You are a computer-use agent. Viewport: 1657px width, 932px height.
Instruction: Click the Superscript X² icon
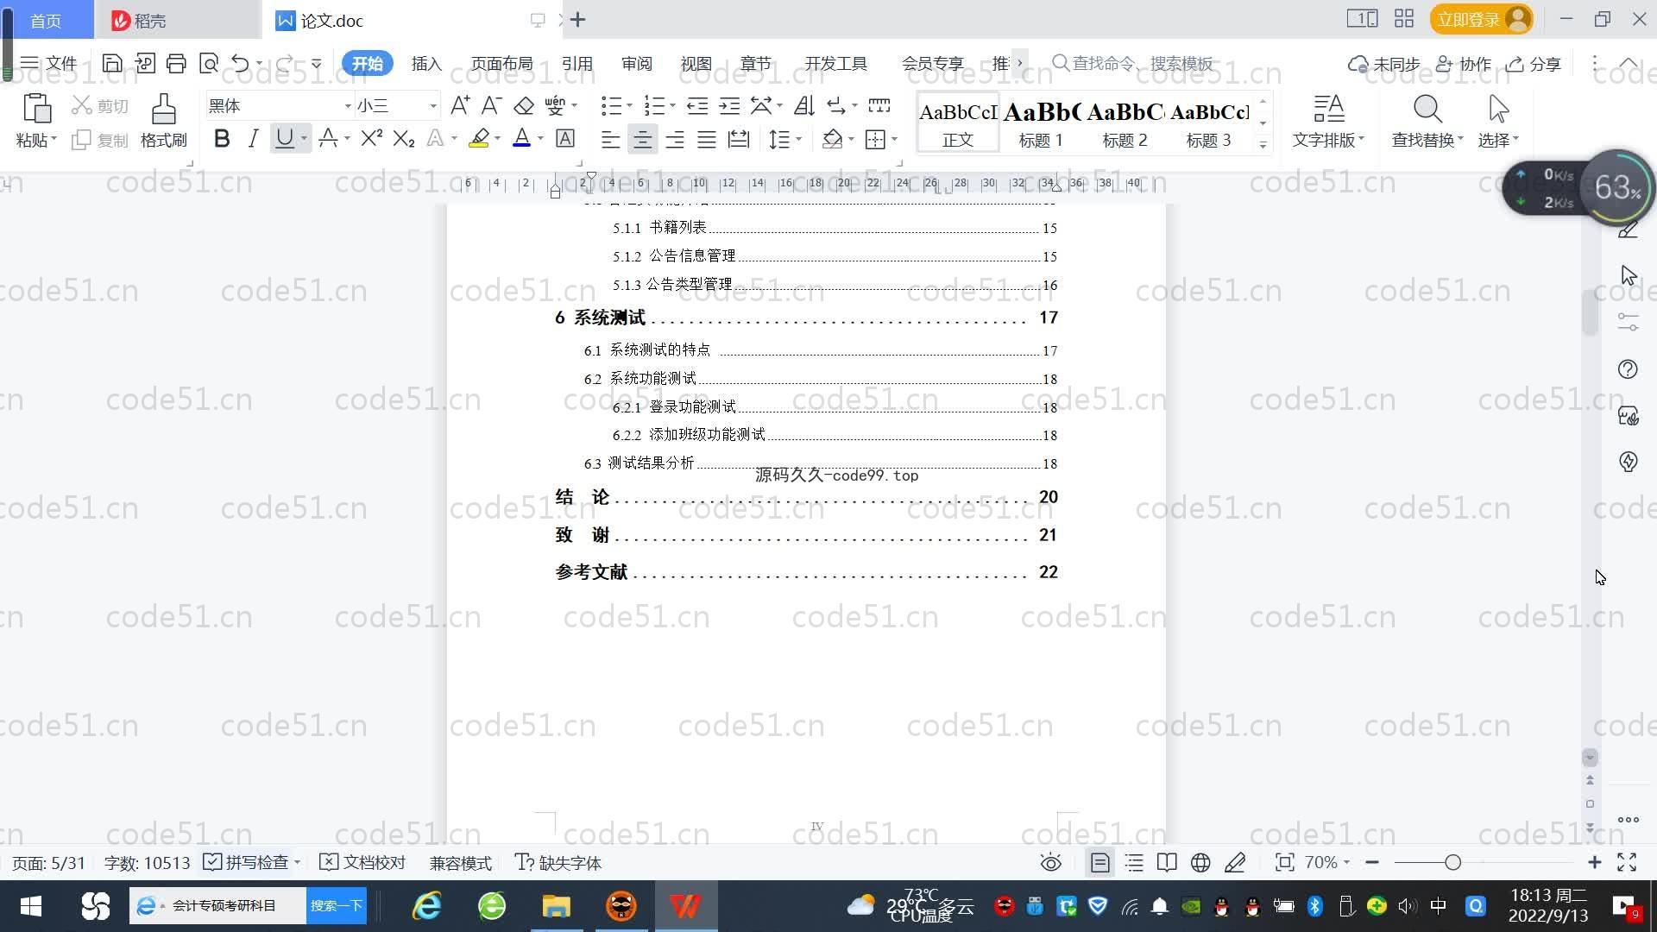371,138
